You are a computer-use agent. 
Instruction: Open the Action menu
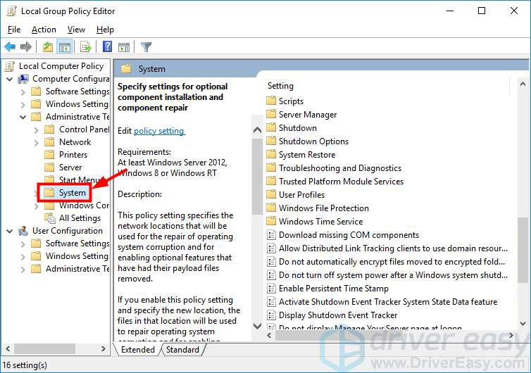pyautogui.click(x=44, y=30)
